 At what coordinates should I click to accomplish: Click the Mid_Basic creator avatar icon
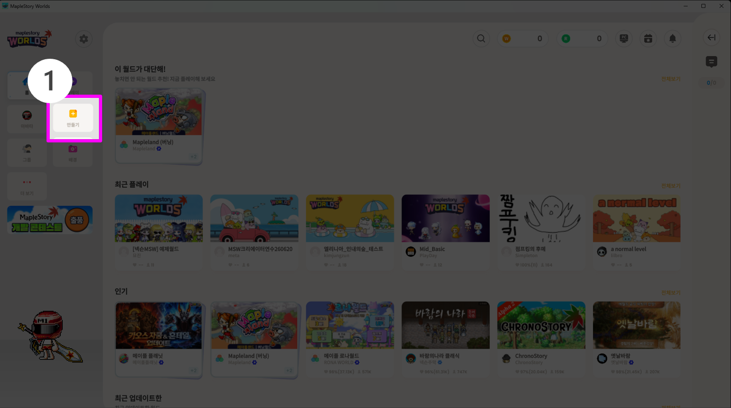coord(411,252)
